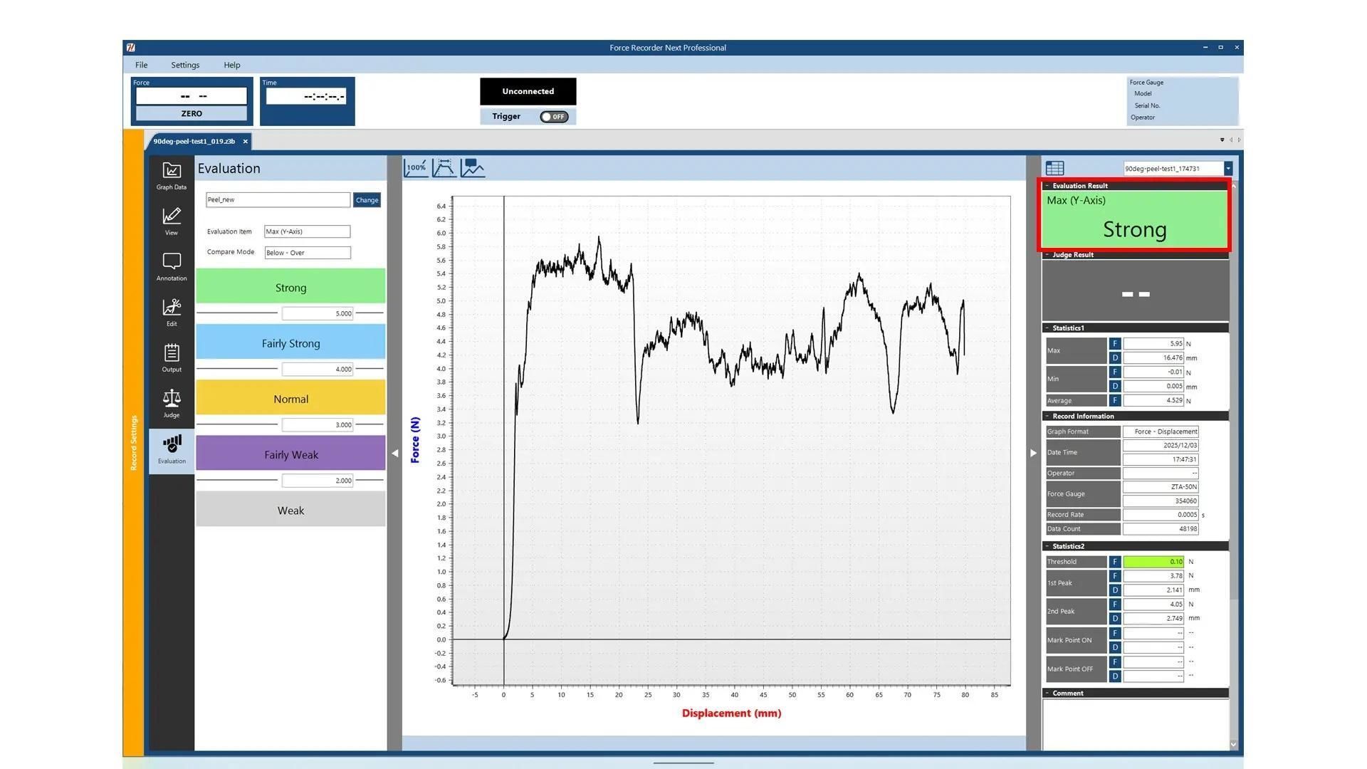Click the Change button beside Peel_new
This screenshot has height=769, width=1367.
(x=367, y=199)
